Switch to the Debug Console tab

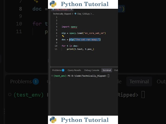[92, 70]
